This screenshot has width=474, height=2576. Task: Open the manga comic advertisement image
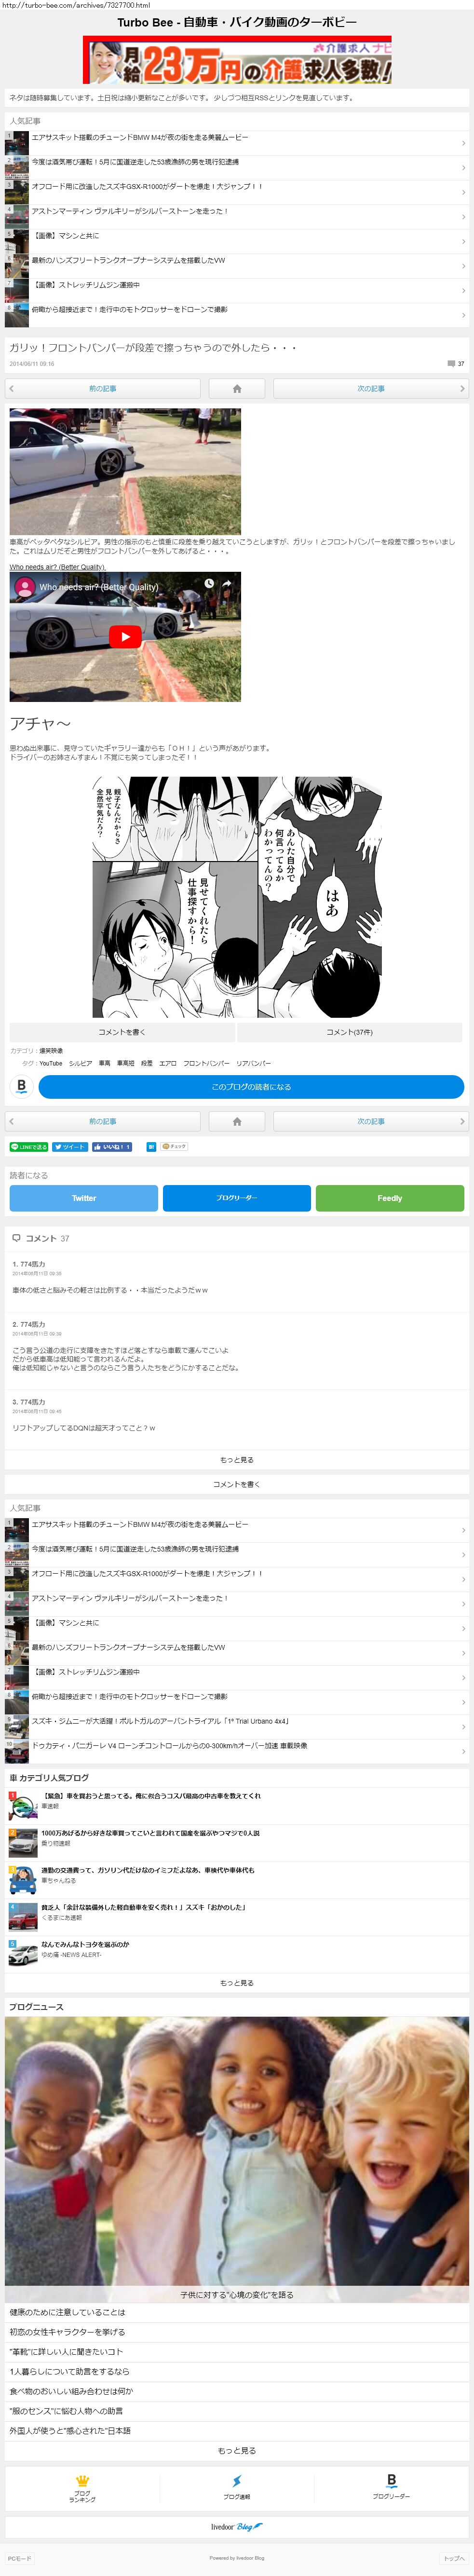click(x=237, y=897)
